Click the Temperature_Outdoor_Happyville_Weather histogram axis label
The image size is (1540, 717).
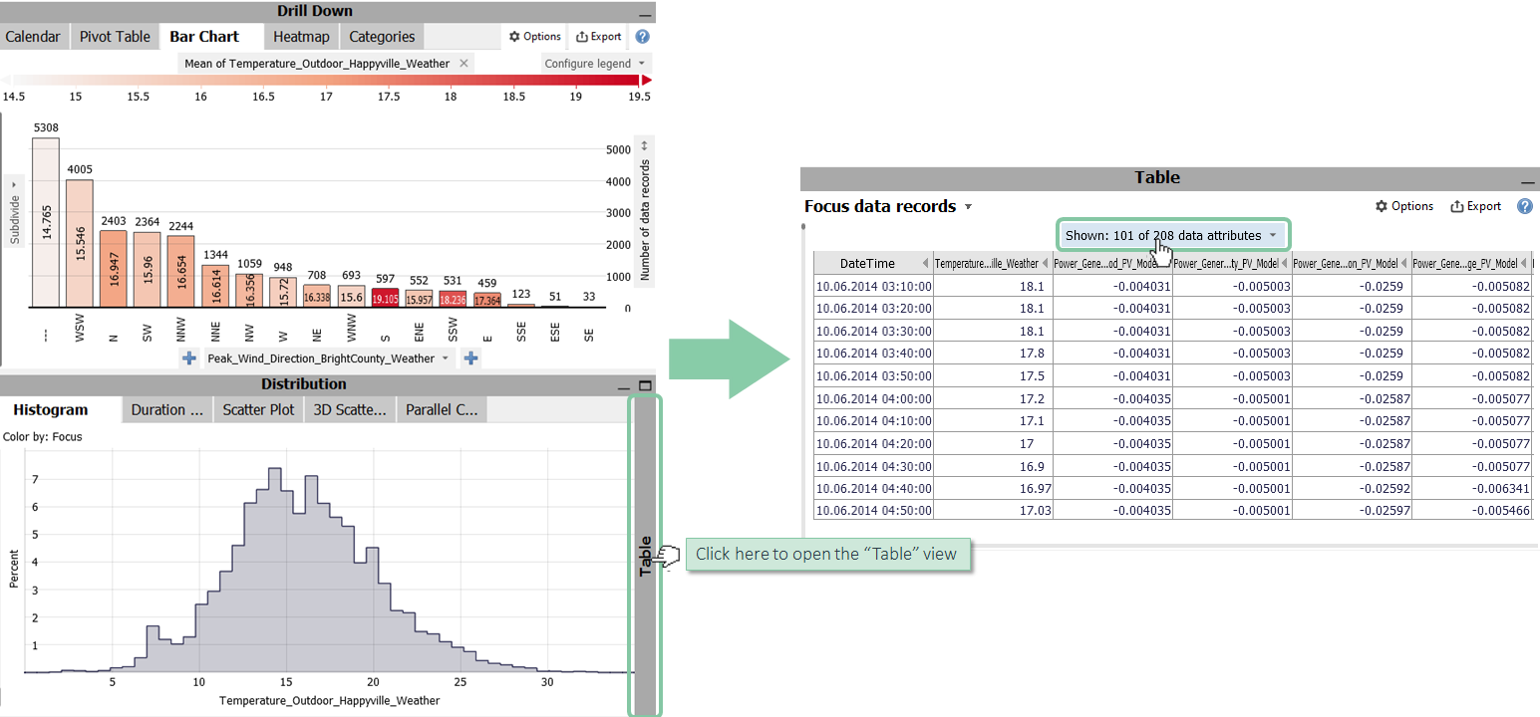click(329, 700)
